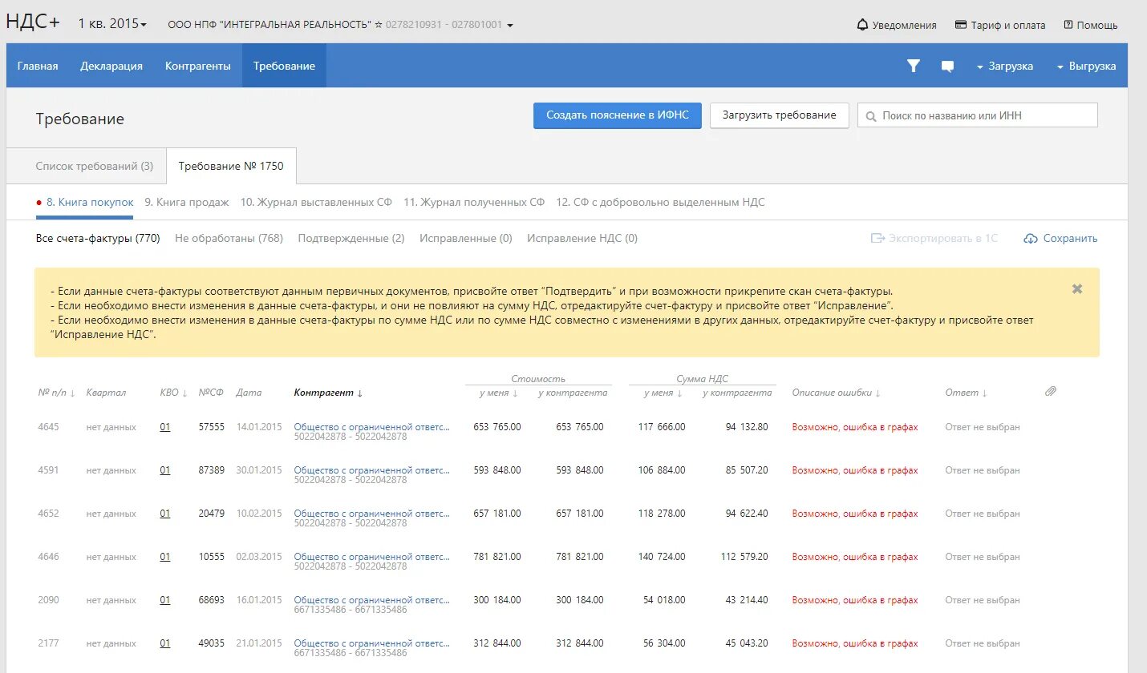Filter Исправление НДС (0) invoices
The height and width of the screenshot is (673, 1147).
582,238
